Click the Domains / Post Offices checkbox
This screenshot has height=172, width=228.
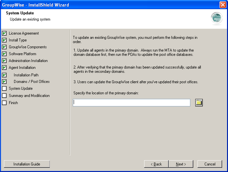coord(4,82)
